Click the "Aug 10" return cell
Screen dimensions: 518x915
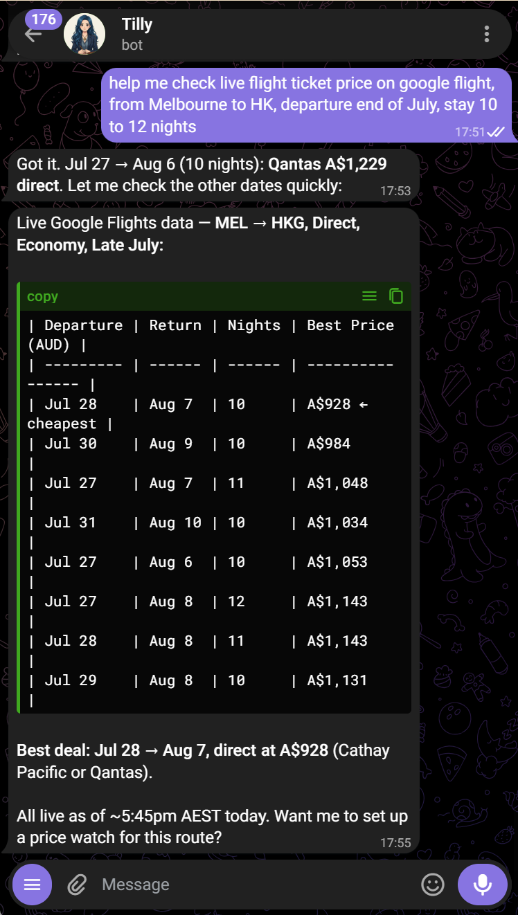(175, 523)
